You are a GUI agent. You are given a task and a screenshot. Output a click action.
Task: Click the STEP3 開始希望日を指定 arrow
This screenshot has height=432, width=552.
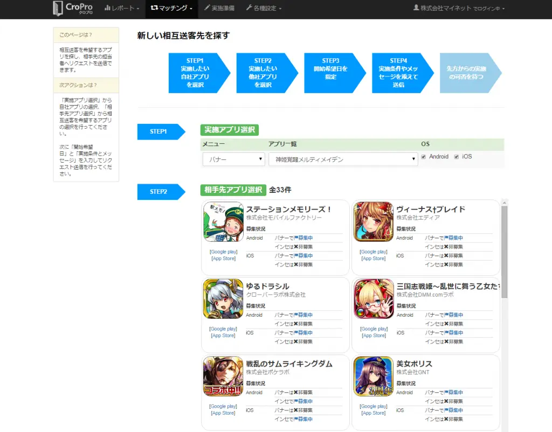[335, 73]
